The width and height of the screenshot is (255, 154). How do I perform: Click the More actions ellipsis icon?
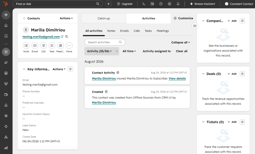pyautogui.click(x=69, y=46)
